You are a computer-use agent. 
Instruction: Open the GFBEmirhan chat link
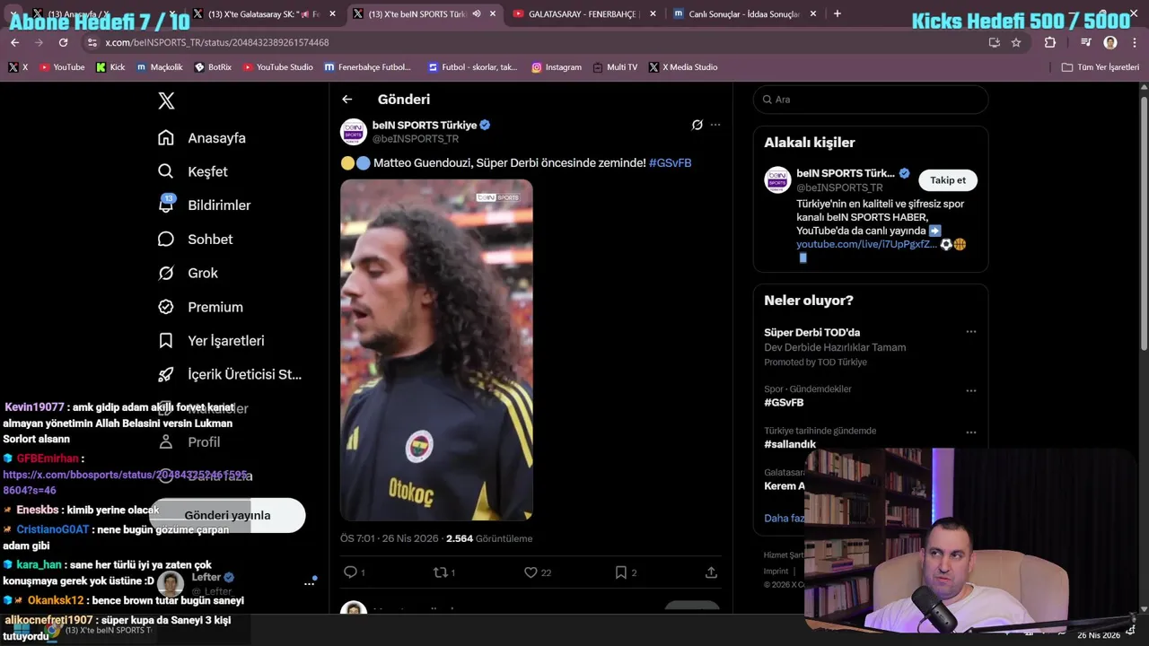coord(125,483)
